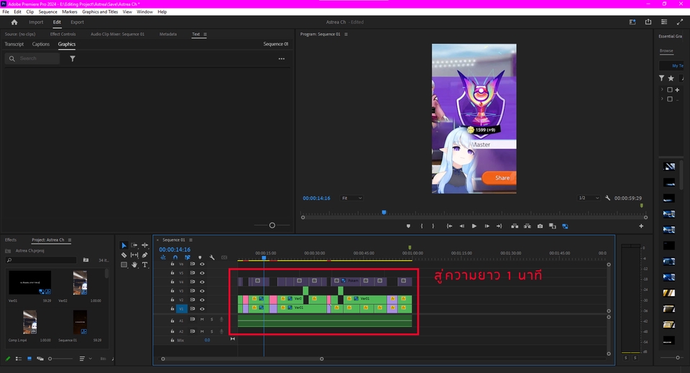Screen dimensions: 690x373
Task: Open Ver02 clip thumbnail in Project panel
Action: point(80,282)
